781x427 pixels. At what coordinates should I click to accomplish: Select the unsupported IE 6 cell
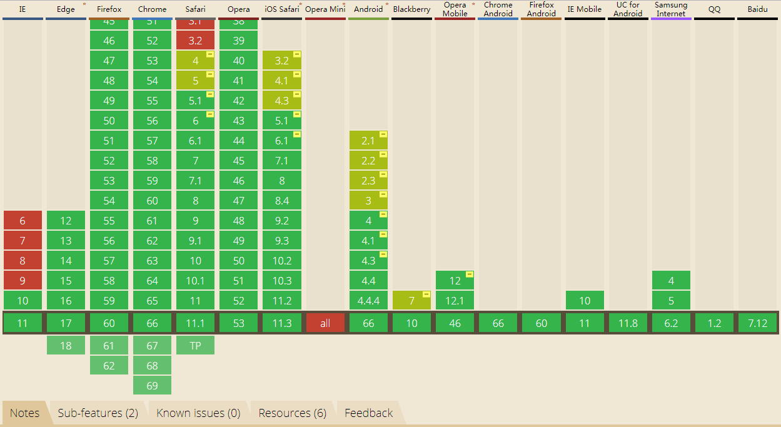[x=23, y=221]
